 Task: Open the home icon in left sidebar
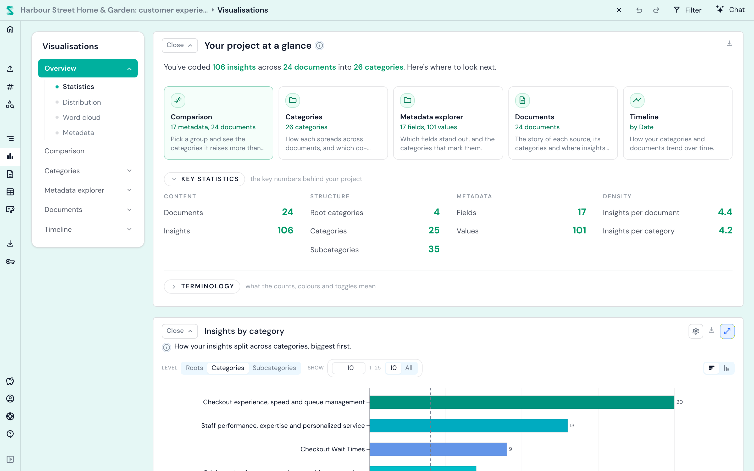coord(10,29)
